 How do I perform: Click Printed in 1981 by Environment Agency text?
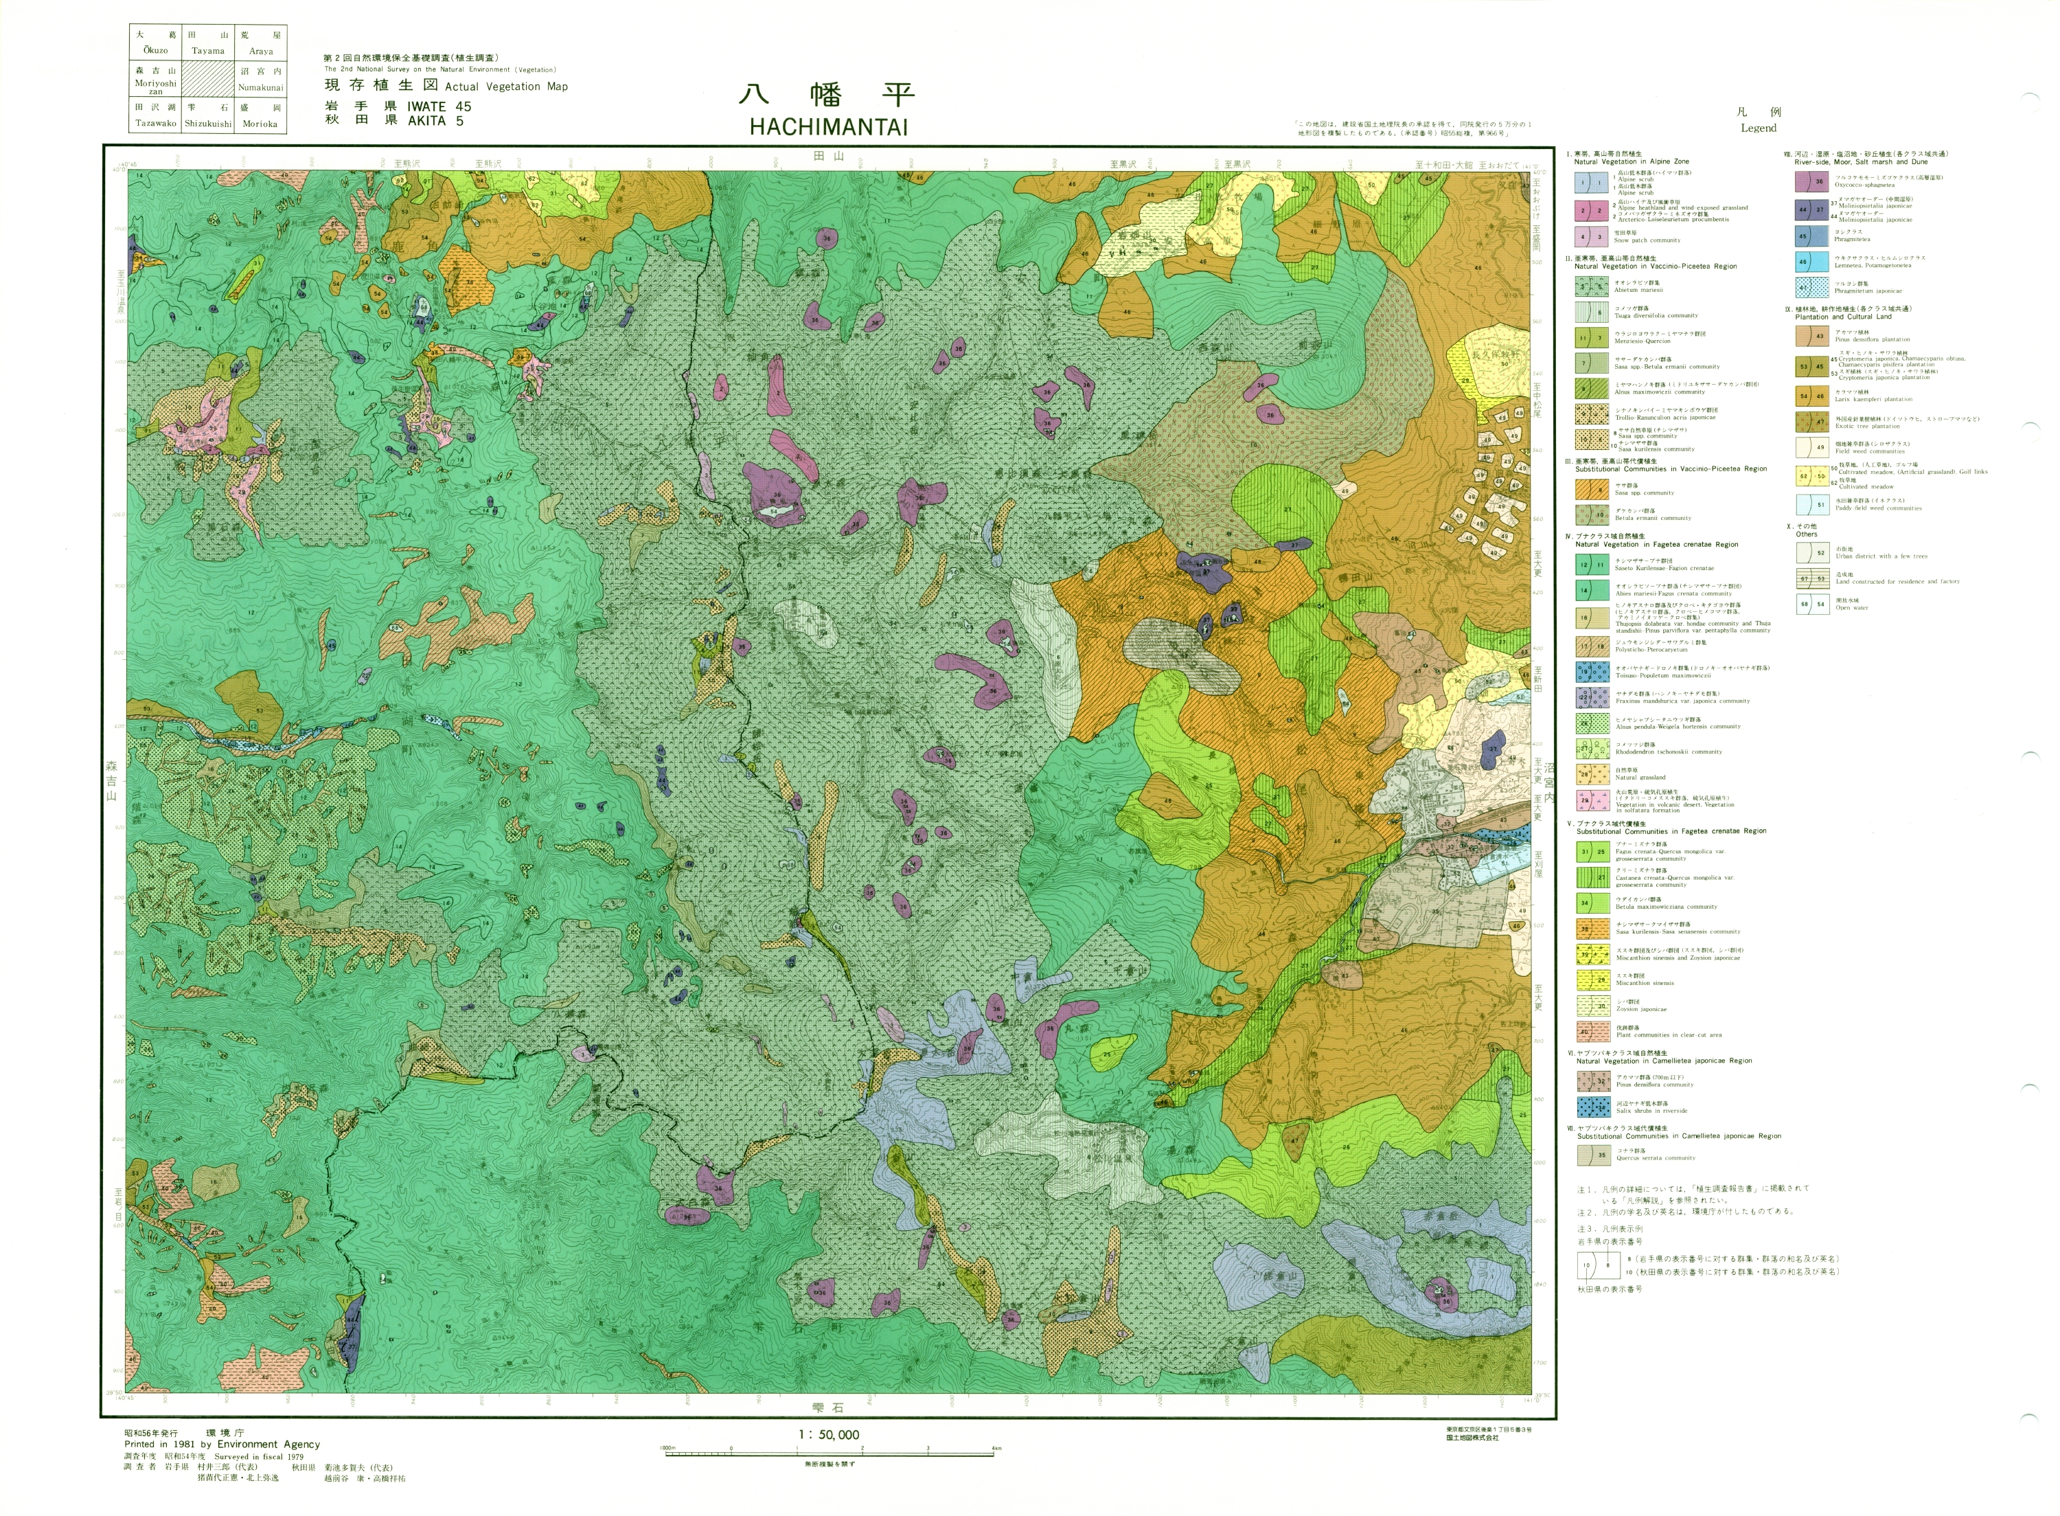pos(222,1443)
